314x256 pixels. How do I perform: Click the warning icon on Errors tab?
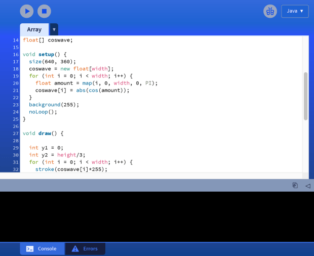point(75,248)
